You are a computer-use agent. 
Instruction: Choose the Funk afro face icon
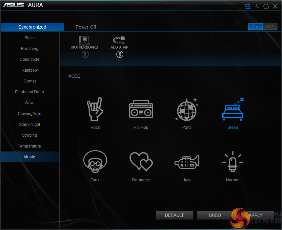[95, 162]
